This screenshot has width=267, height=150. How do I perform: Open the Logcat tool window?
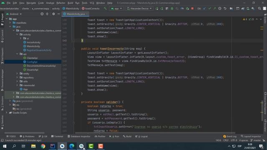(x=141, y=136)
